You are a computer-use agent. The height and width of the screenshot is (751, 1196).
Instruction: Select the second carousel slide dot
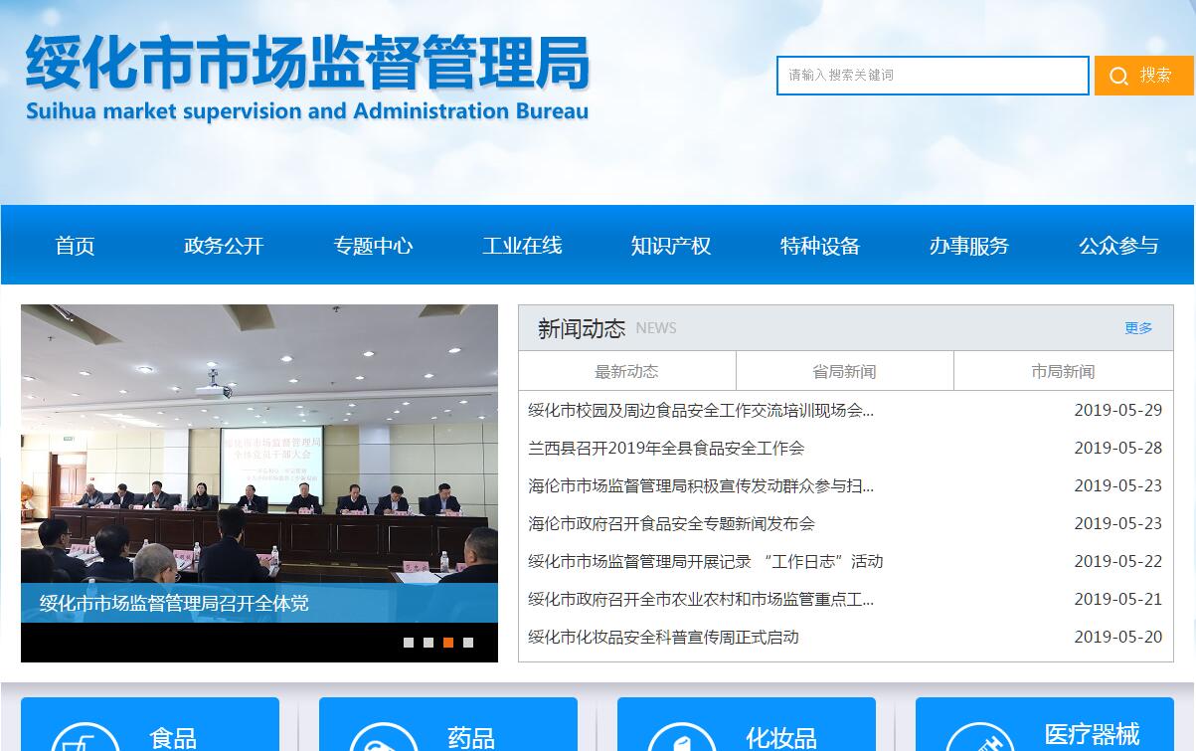[428, 643]
